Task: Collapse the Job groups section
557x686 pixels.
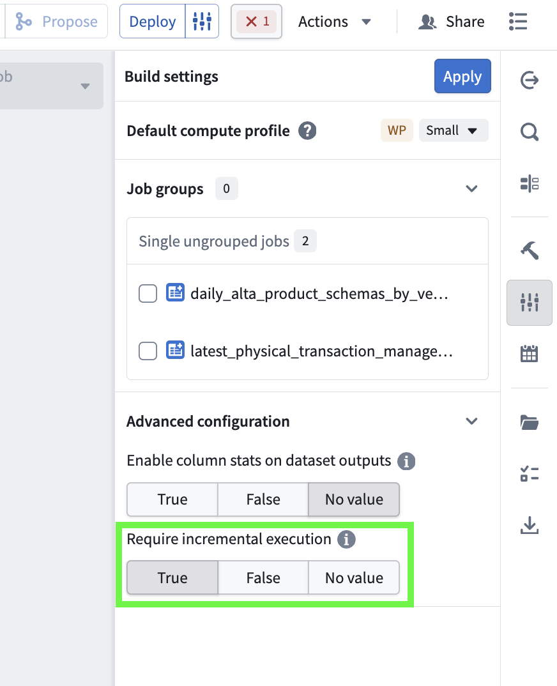Action: [x=471, y=188]
